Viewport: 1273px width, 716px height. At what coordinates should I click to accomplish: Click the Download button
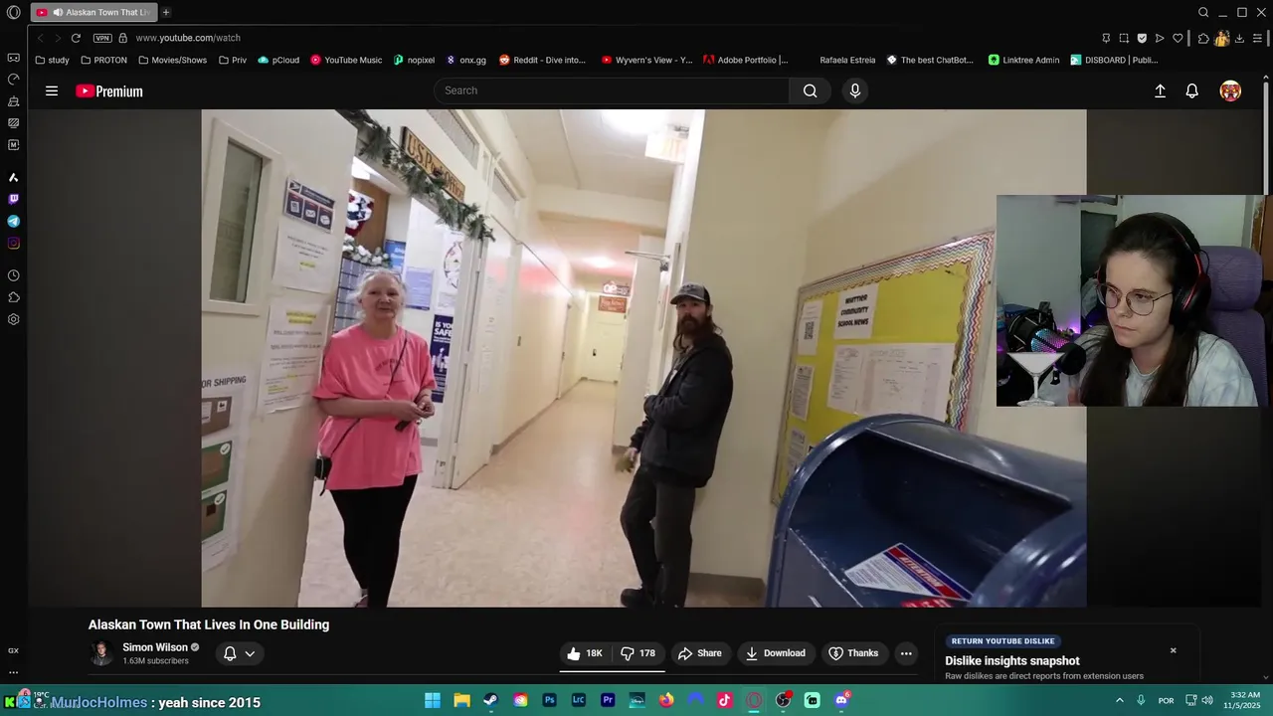tap(776, 653)
